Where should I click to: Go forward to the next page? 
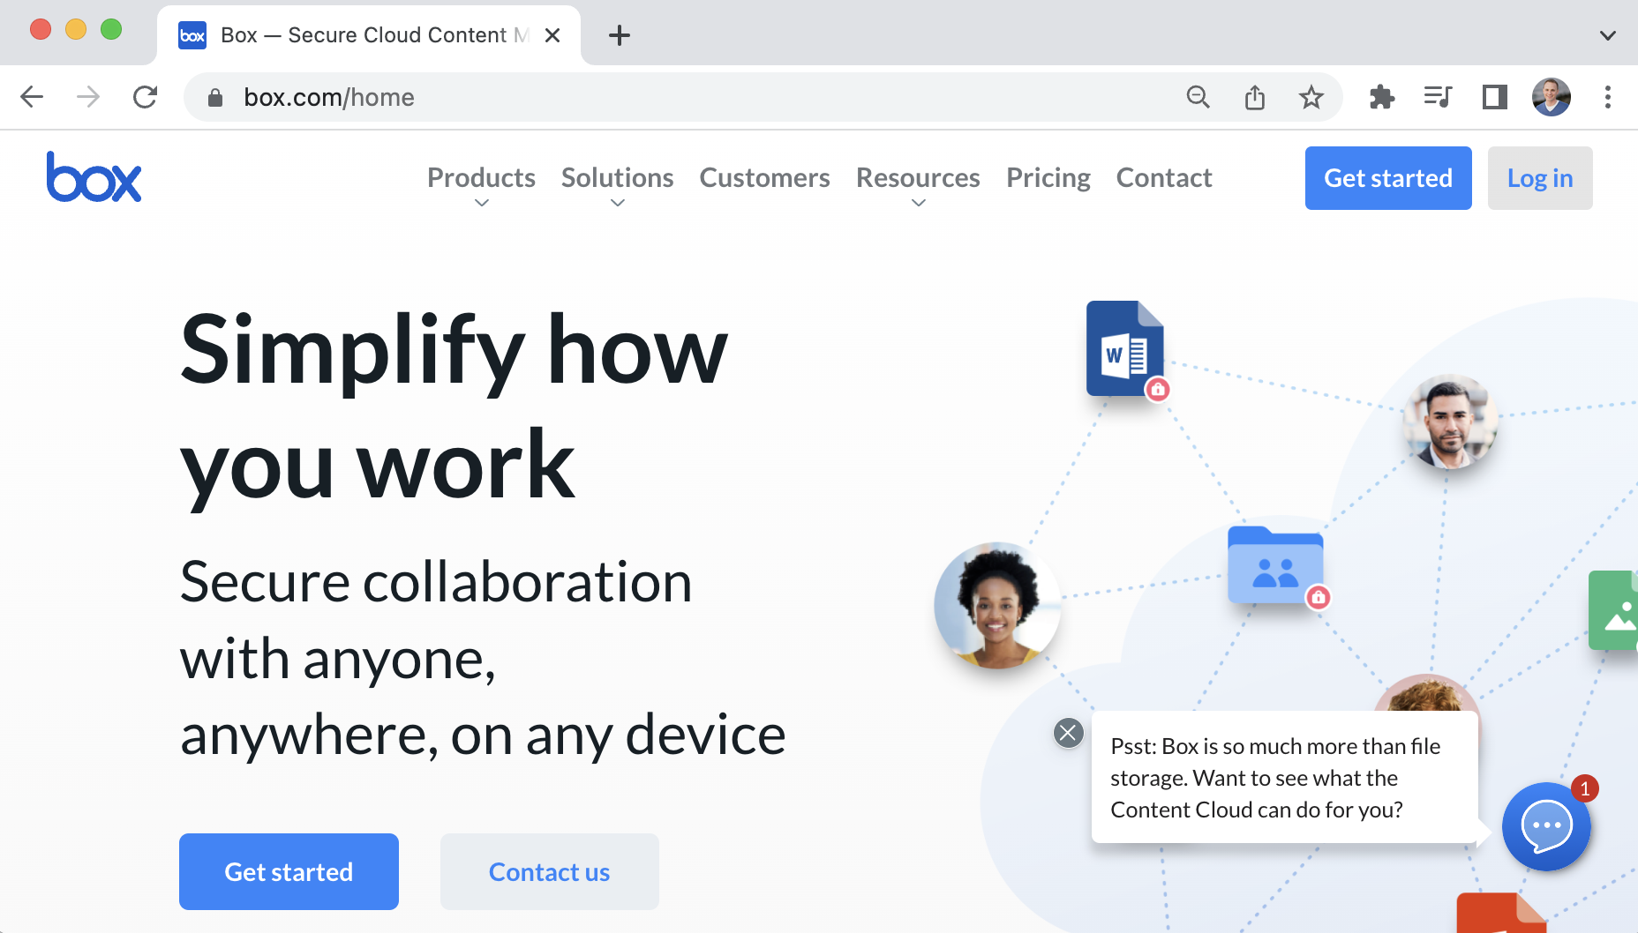(x=88, y=97)
